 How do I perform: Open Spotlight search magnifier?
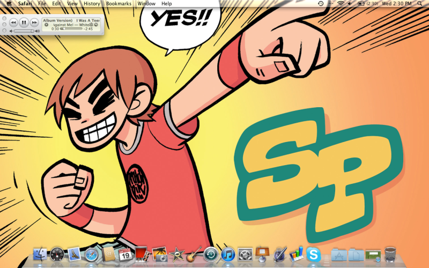click(420, 4)
